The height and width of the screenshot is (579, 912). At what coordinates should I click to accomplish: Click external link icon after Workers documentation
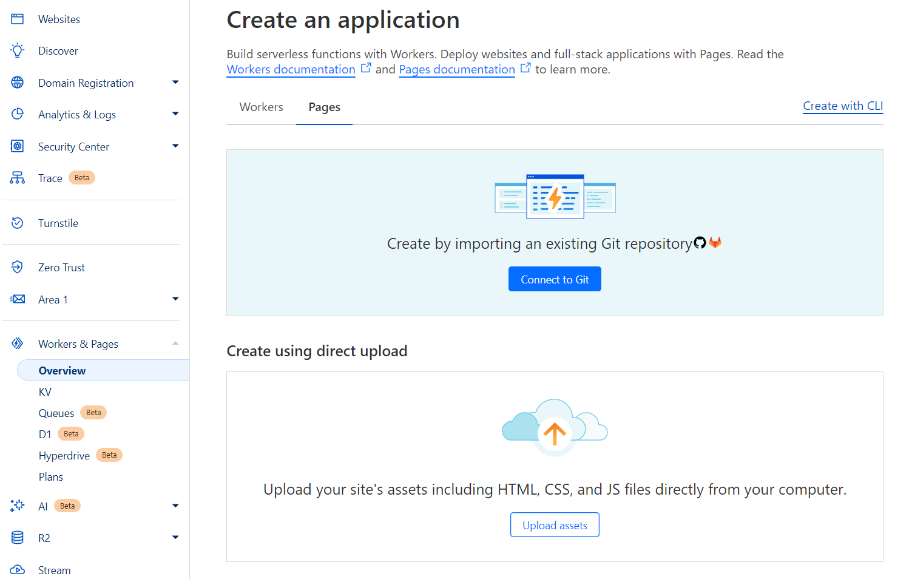pyautogui.click(x=366, y=68)
